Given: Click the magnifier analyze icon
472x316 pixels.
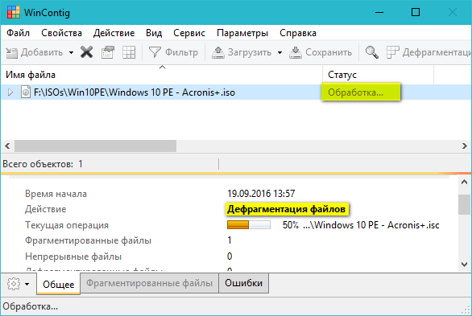Looking at the screenshot, I should coord(372,52).
